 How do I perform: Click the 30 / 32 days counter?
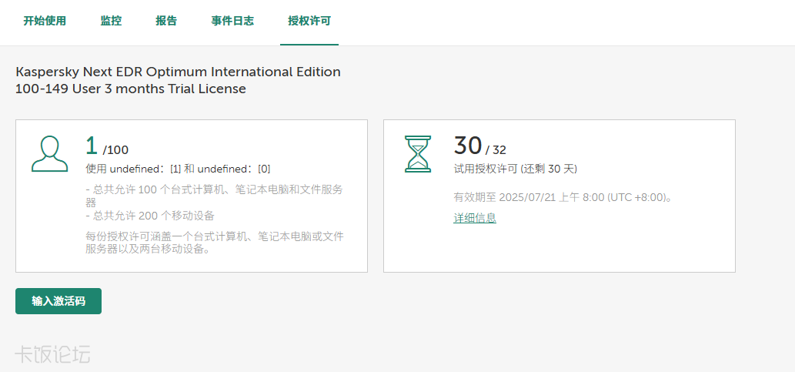[480, 146]
